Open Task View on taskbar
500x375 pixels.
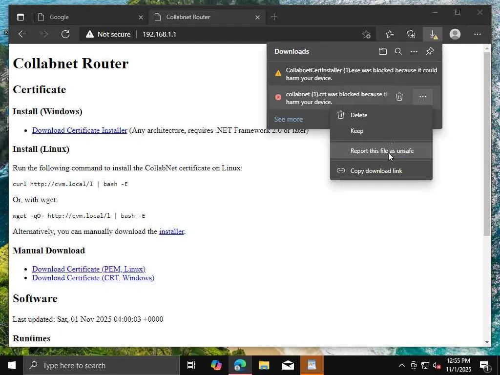(x=191, y=365)
